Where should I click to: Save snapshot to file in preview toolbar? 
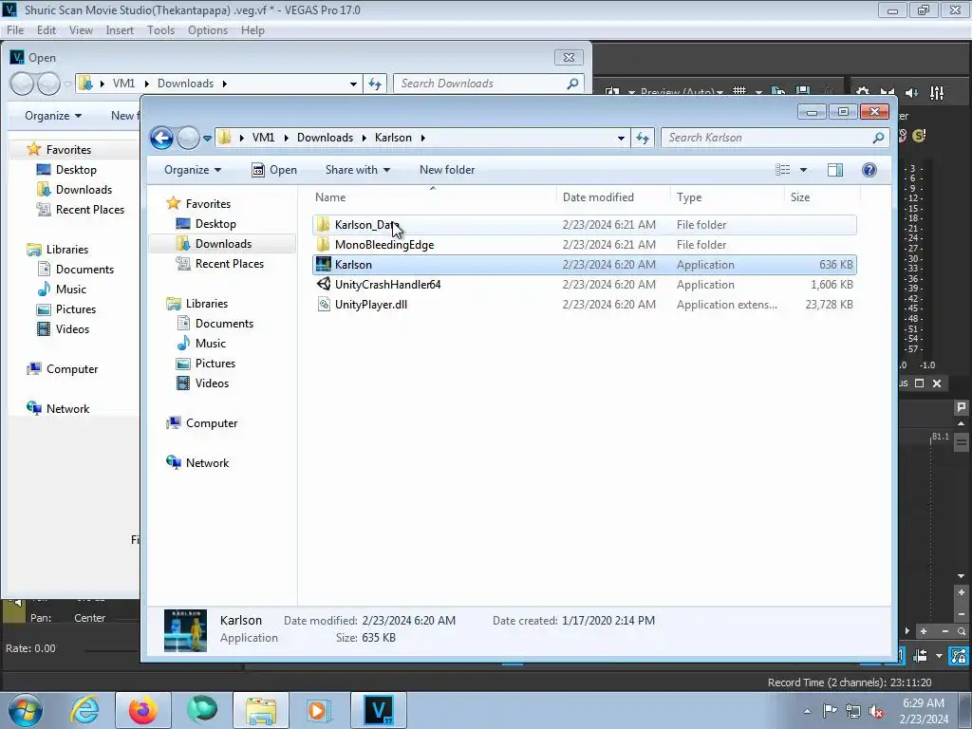(x=803, y=92)
